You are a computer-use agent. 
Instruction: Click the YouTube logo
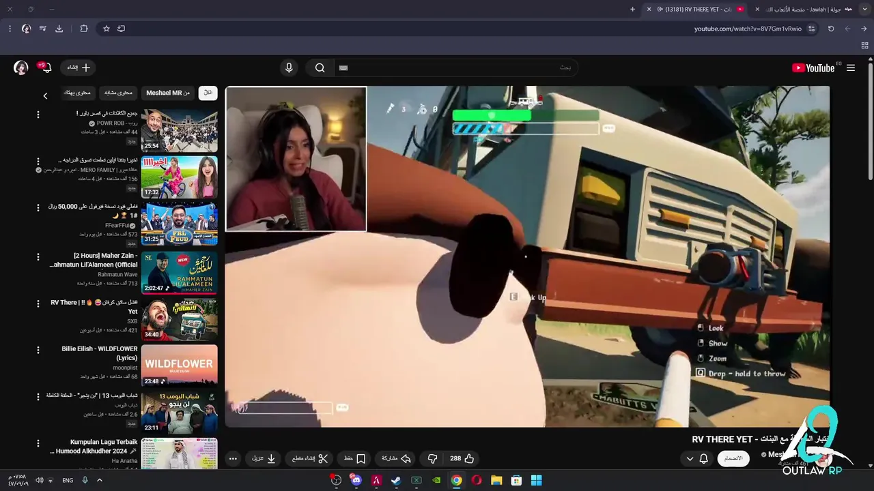tap(813, 68)
